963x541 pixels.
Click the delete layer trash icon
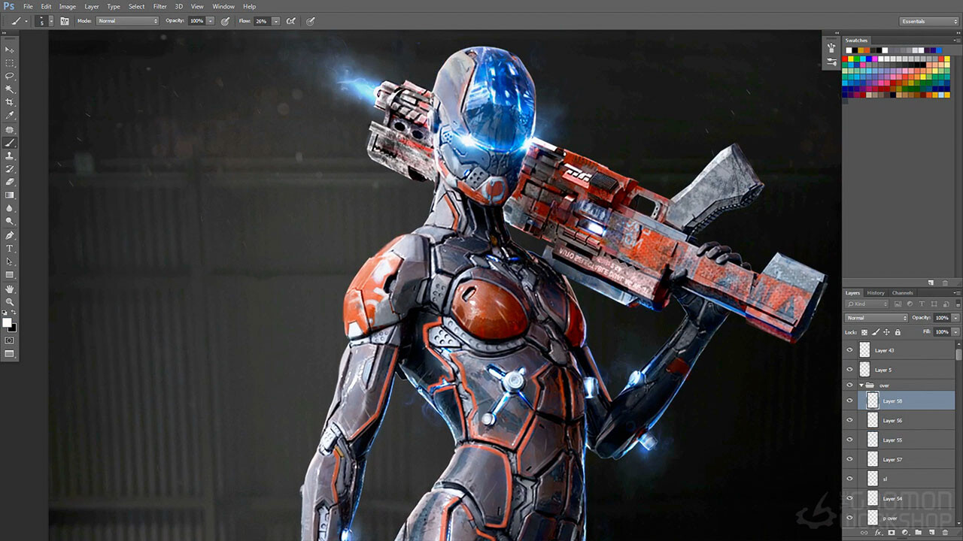(x=946, y=532)
